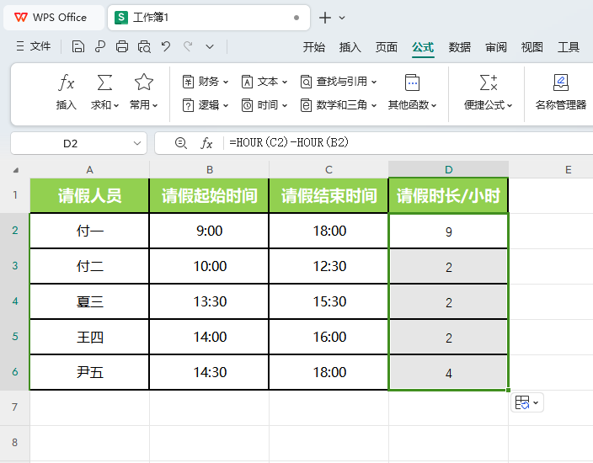Image resolution: width=593 pixels, height=463 pixels.
Task: Open the 工具 ribbon tab
Action: pyautogui.click(x=569, y=47)
